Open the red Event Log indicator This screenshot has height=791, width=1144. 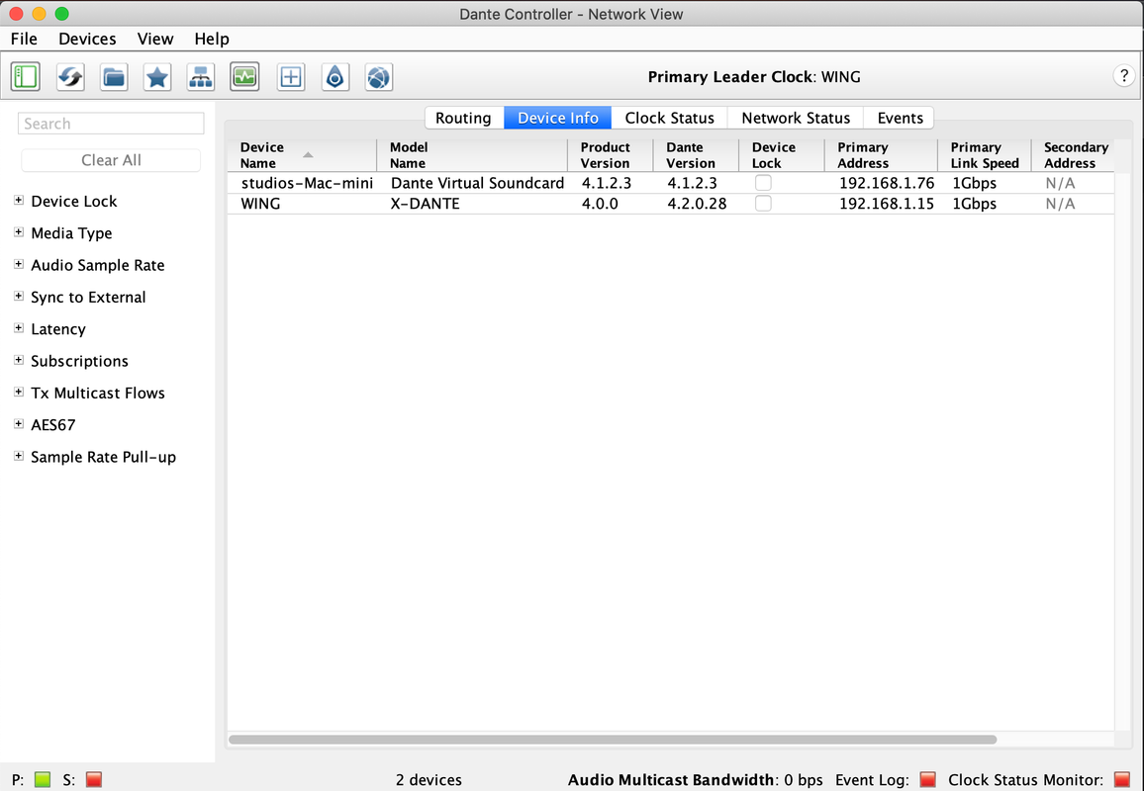tap(928, 779)
